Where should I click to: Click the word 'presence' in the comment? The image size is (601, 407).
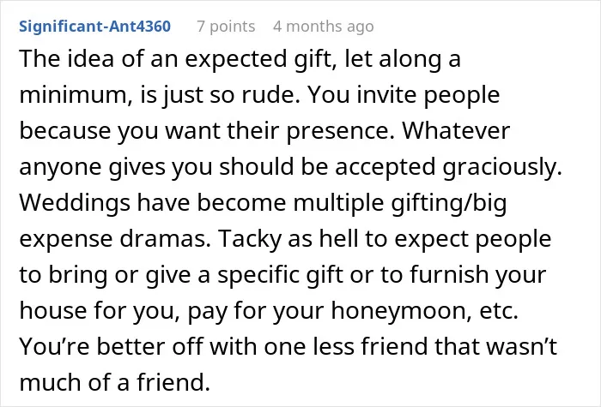click(x=340, y=131)
